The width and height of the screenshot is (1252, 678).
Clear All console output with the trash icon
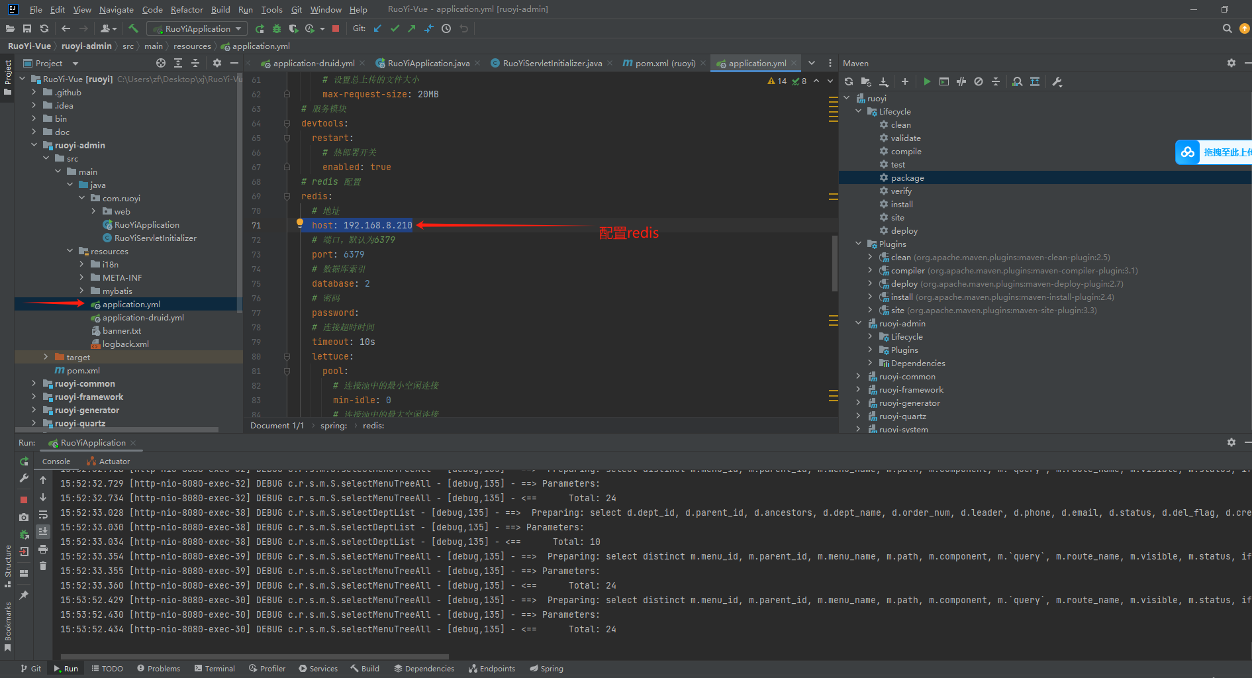[43, 566]
